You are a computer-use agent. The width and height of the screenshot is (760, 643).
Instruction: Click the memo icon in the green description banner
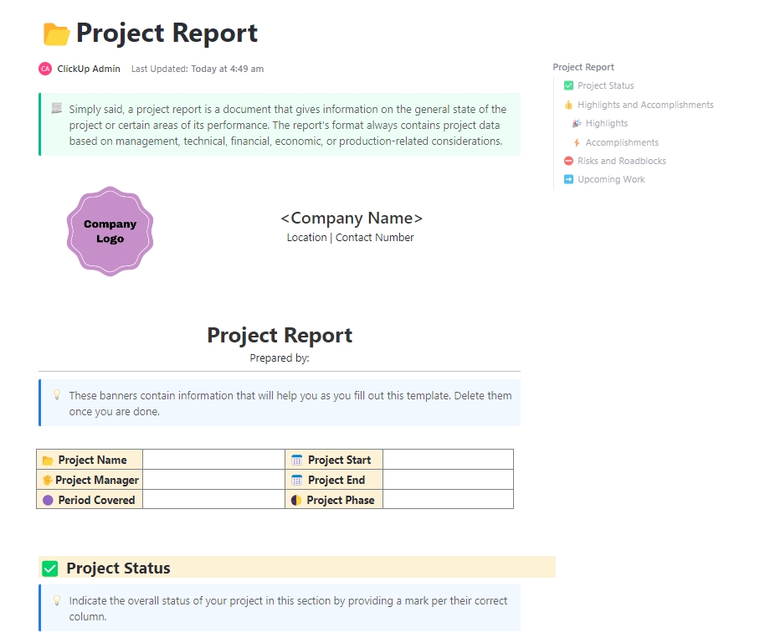pos(55,109)
